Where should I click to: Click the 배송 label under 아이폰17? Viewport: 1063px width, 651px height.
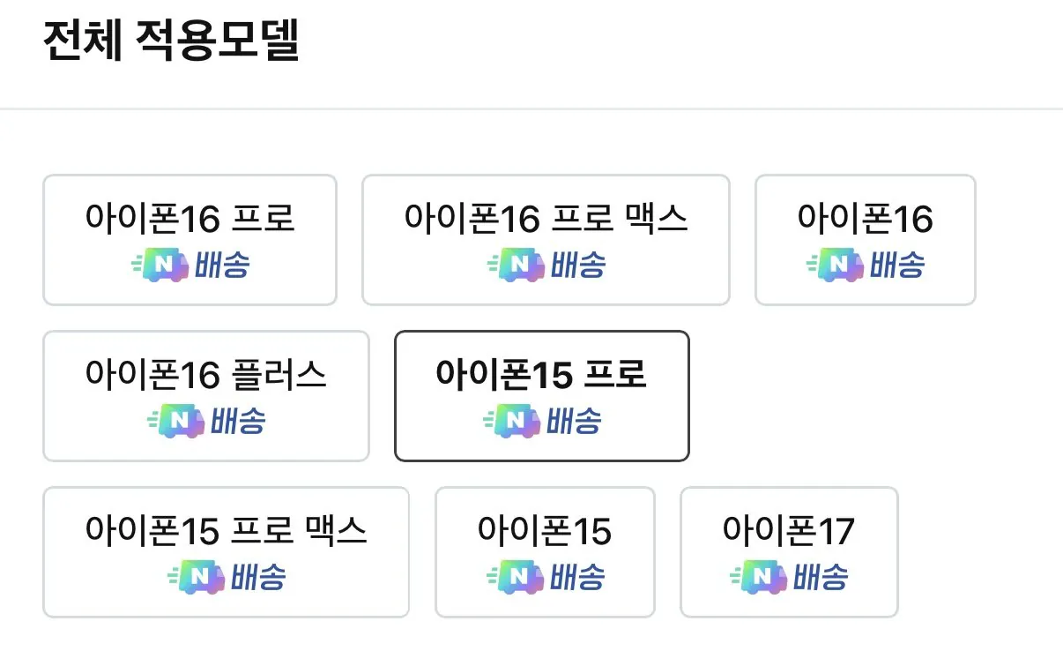[x=821, y=579]
